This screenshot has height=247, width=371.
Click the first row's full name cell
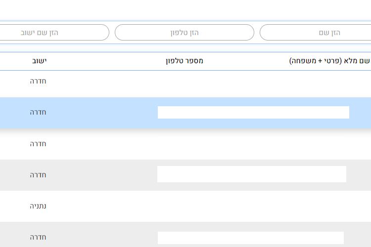click(316, 84)
